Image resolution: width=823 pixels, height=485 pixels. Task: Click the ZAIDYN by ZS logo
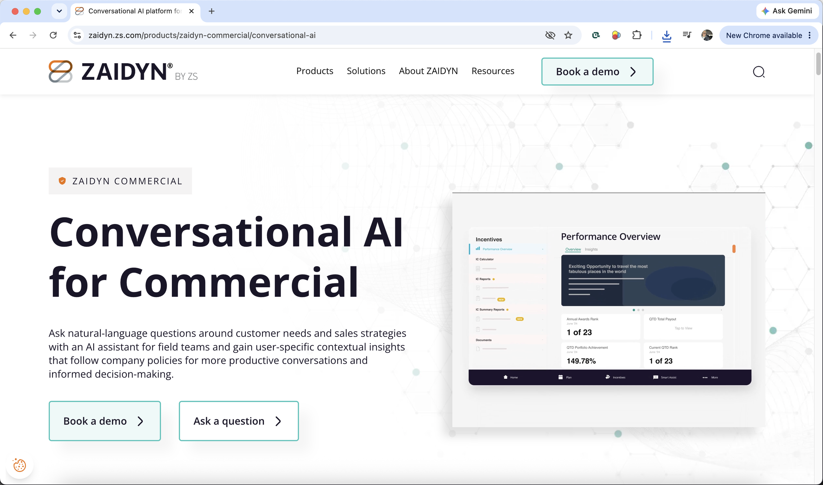coord(123,71)
